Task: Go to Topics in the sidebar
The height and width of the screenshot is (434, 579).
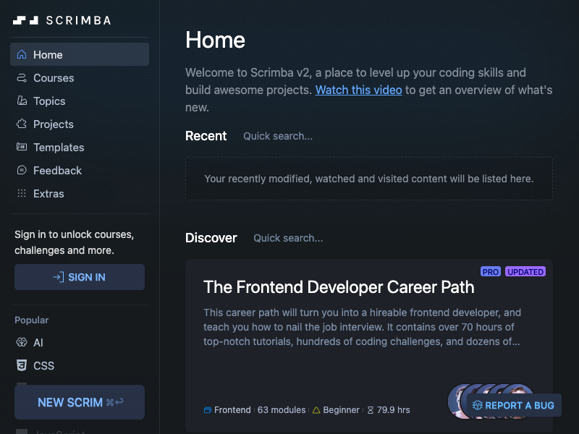Action: pyautogui.click(x=80, y=101)
